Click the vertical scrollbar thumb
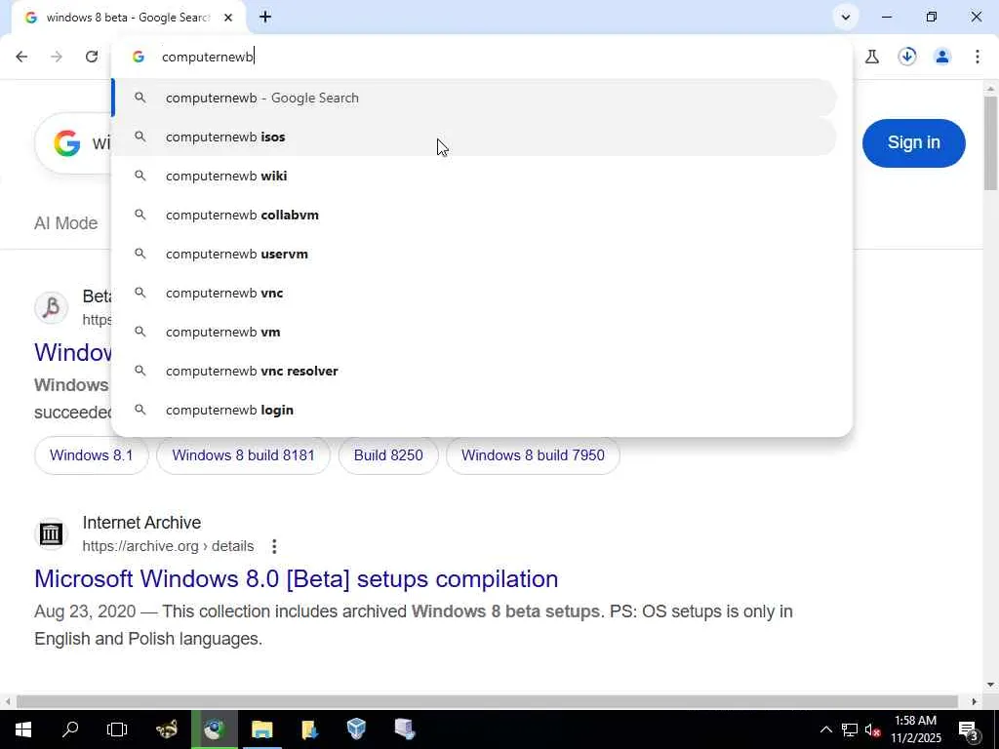Image resolution: width=999 pixels, height=749 pixels. pyautogui.click(x=990, y=143)
